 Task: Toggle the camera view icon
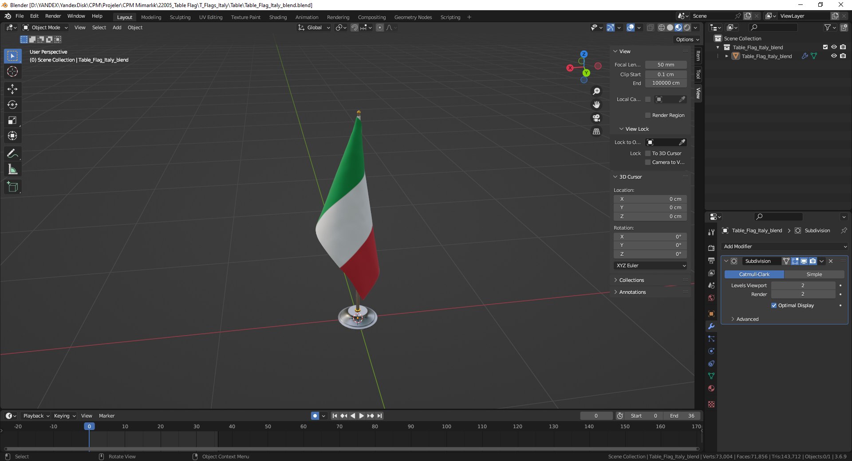tap(596, 118)
